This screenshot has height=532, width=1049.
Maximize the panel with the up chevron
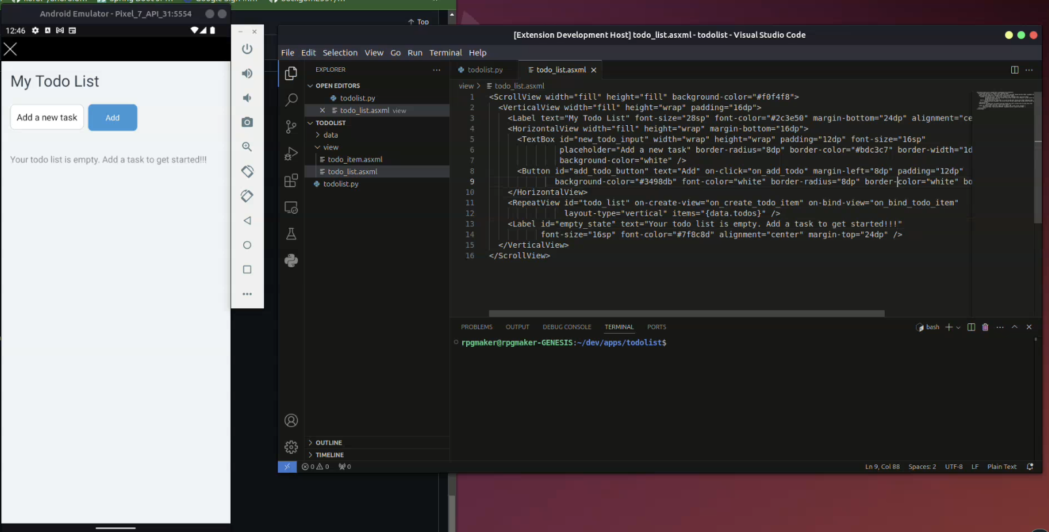(x=1014, y=327)
